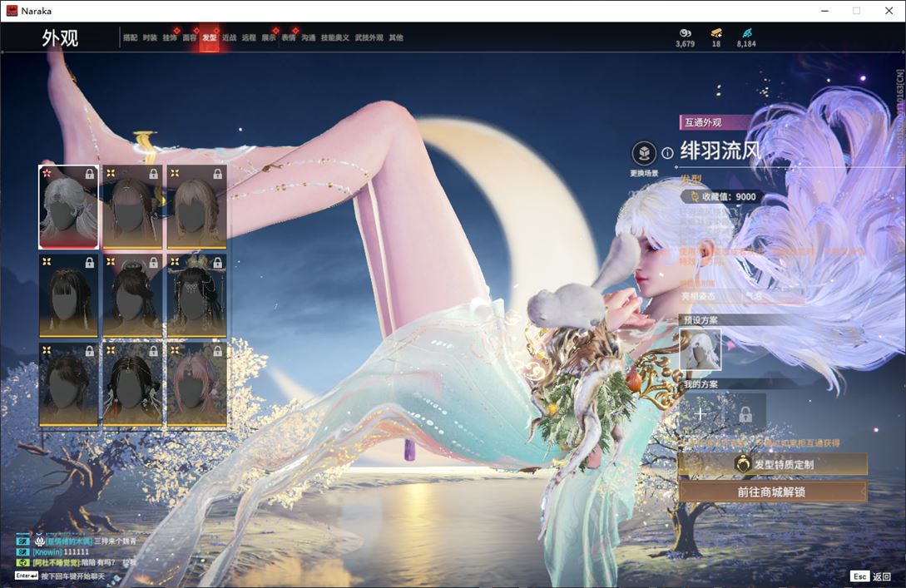Open the 搭配 tab

(130, 37)
